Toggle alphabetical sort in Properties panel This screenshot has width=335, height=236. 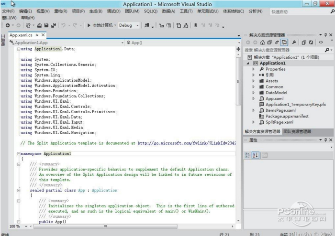(x=255, y=155)
